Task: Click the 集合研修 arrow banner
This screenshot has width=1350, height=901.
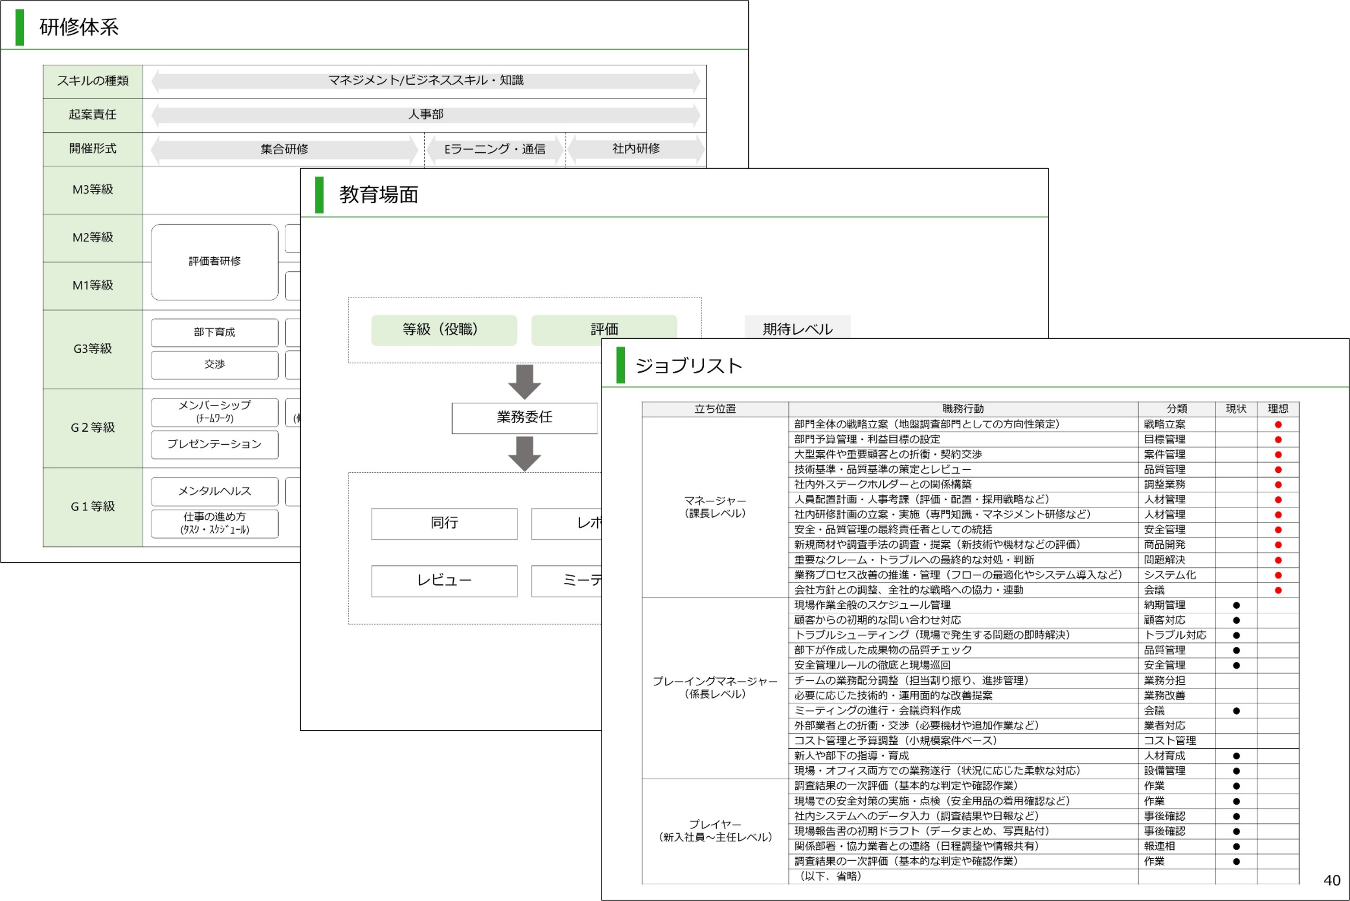Action: tap(285, 149)
